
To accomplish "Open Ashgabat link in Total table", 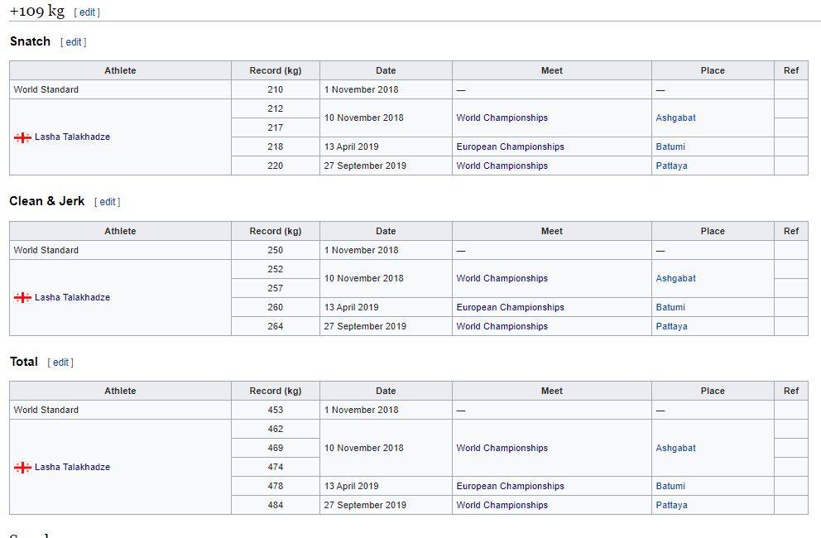I will pyautogui.click(x=675, y=448).
